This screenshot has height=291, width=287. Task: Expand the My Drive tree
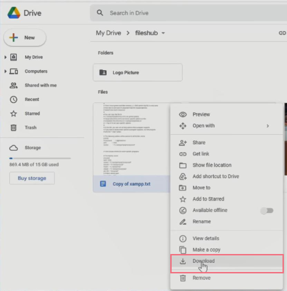(x=6, y=57)
